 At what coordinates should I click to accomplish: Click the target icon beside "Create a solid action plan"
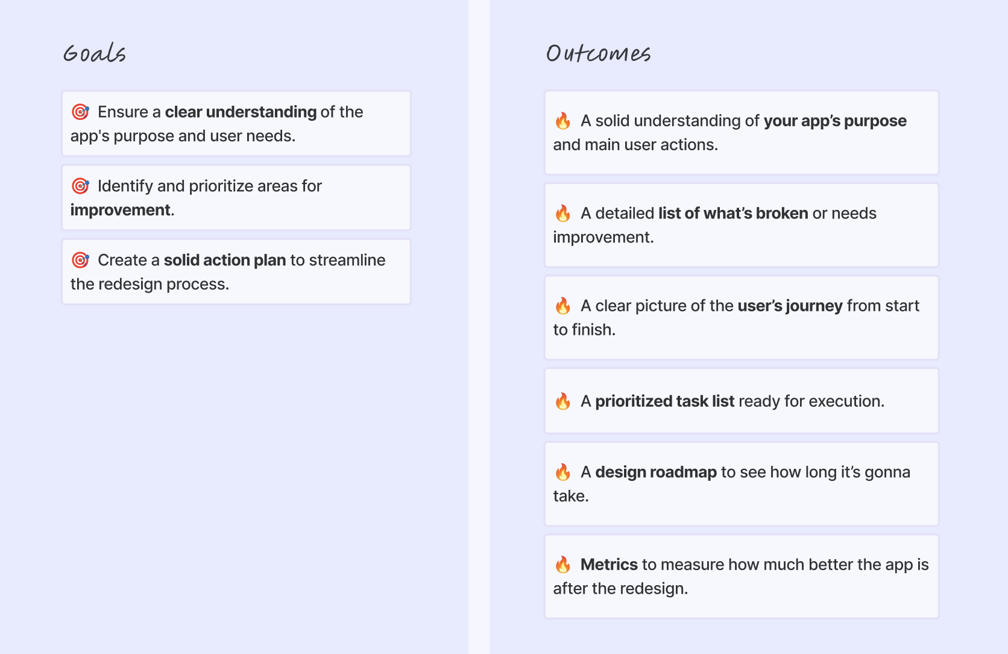pyautogui.click(x=80, y=260)
